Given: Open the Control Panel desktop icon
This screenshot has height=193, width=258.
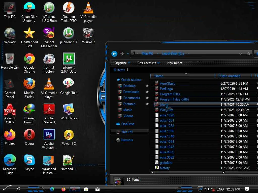Looking at the screenshot, I should 10,89.
